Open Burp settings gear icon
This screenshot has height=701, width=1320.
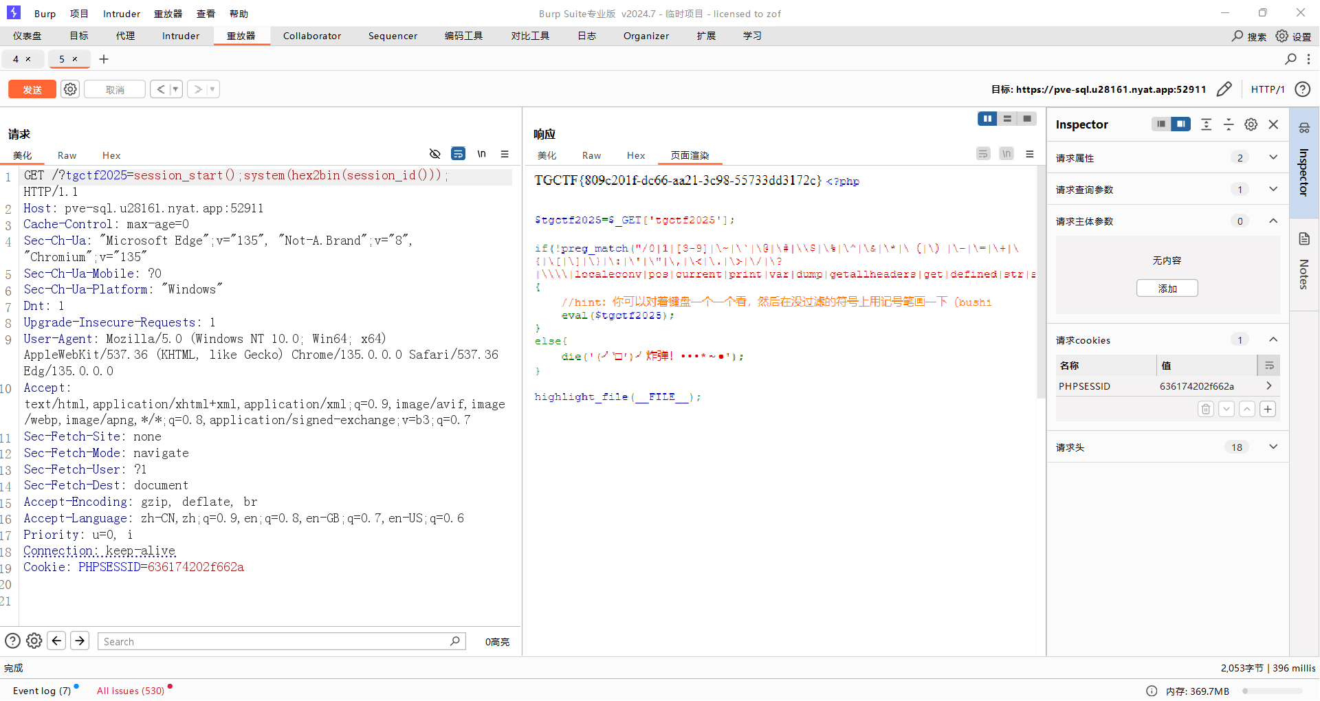pyautogui.click(x=1282, y=36)
